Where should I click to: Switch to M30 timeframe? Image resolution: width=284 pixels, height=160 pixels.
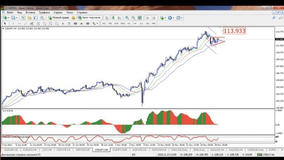(122, 24)
